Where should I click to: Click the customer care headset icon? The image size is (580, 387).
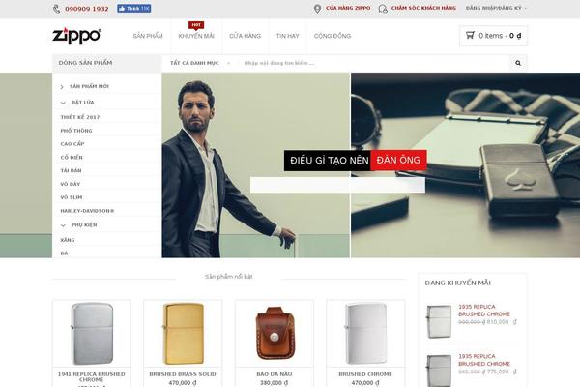(383, 9)
